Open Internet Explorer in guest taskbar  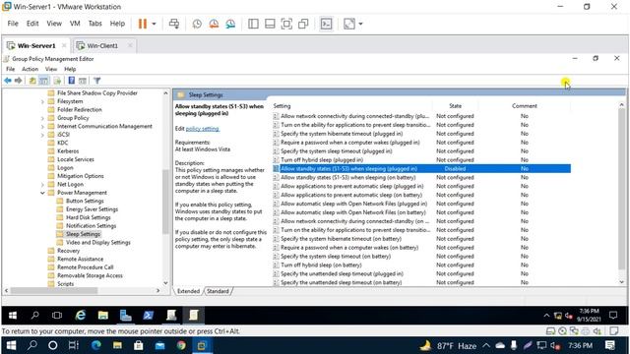81,316
